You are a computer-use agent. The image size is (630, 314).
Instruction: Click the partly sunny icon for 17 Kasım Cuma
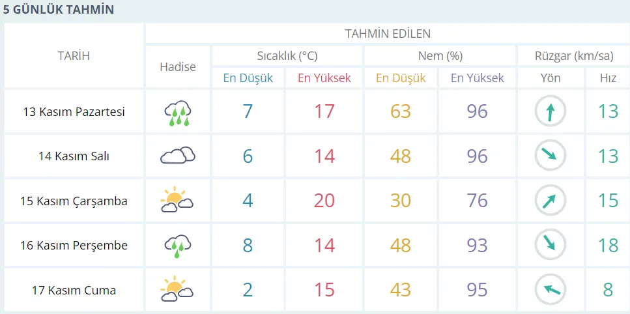(x=177, y=289)
